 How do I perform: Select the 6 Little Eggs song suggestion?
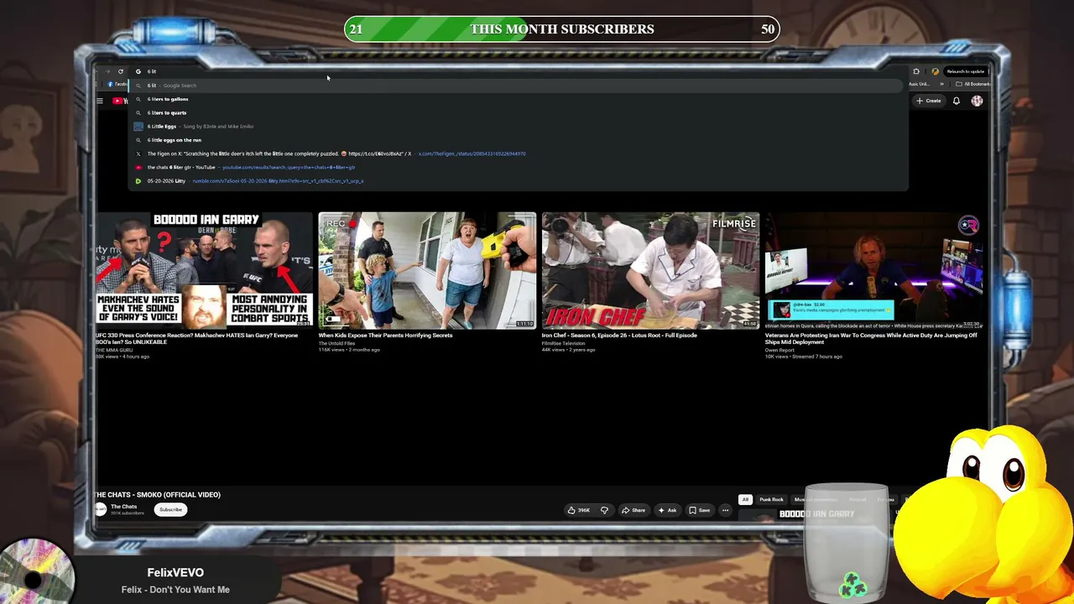(519, 126)
